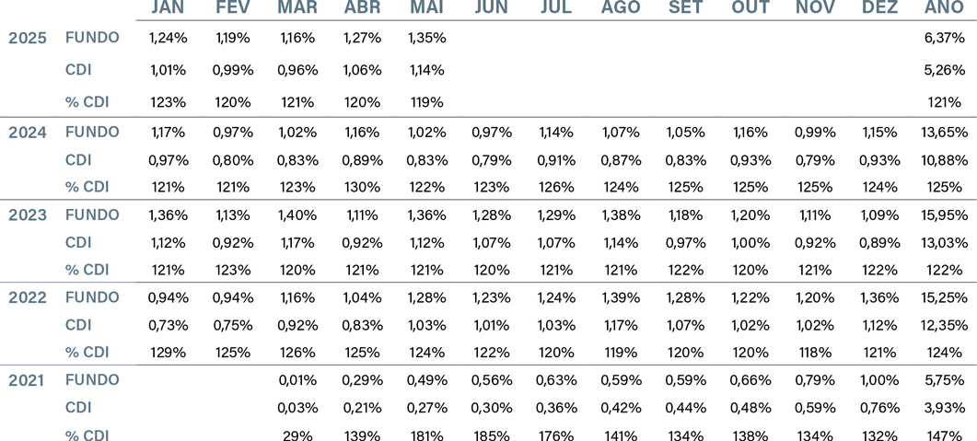Select the 185% value in 2021 JUN
The width and height of the screenshot is (977, 441).
pyautogui.click(x=492, y=435)
